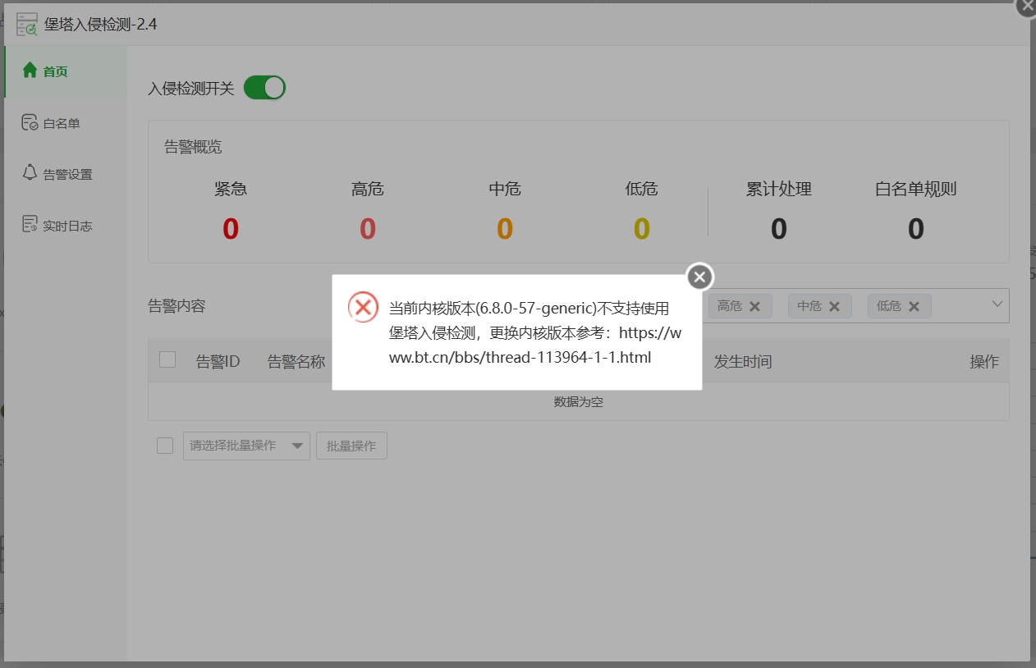Open the 首页 sidebar tab
This screenshot has height=668, width=1036.
(65, 71)
